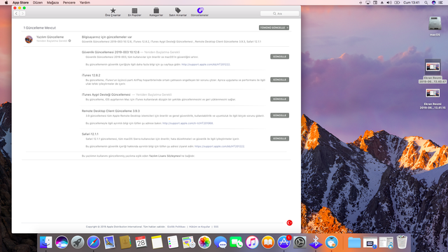Open Messages from the Dock
The width and height of the screenshot is (448, 252).
click(220, 242)
